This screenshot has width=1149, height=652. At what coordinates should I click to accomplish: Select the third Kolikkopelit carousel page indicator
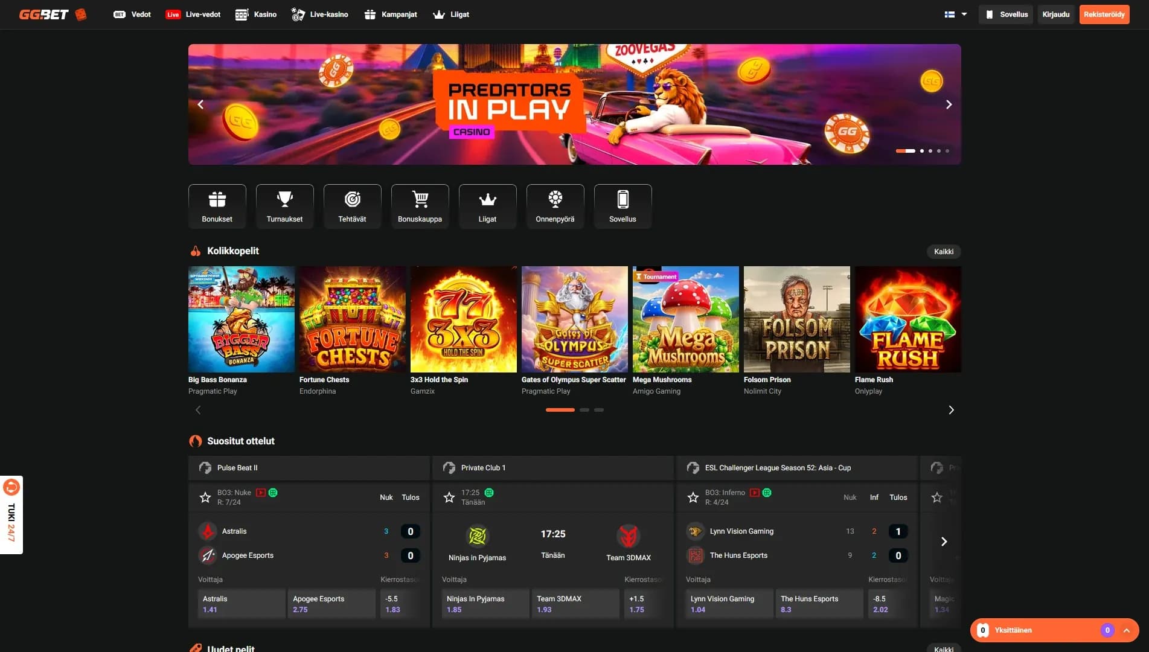tap(598, 410)
